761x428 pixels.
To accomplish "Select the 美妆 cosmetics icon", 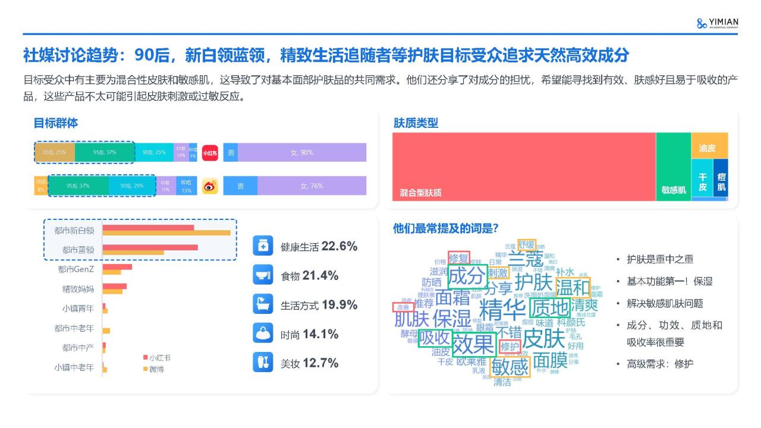I will pyautogui.click(x=263, y=362).
